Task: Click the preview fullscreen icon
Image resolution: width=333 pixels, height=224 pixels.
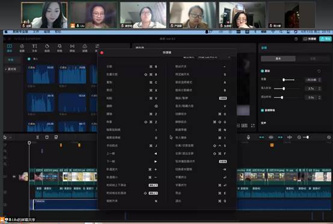Action: coord(252,126)
